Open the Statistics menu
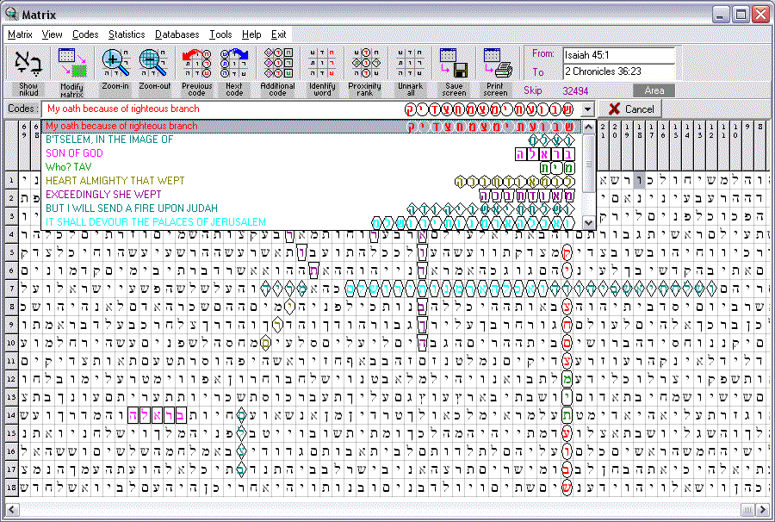 point(127,34)
